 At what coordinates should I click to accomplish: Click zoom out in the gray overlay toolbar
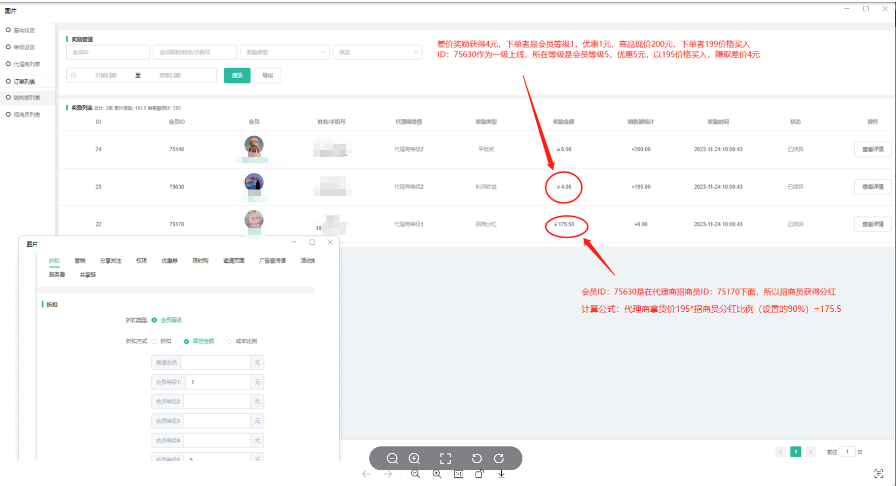pos(392,458)
